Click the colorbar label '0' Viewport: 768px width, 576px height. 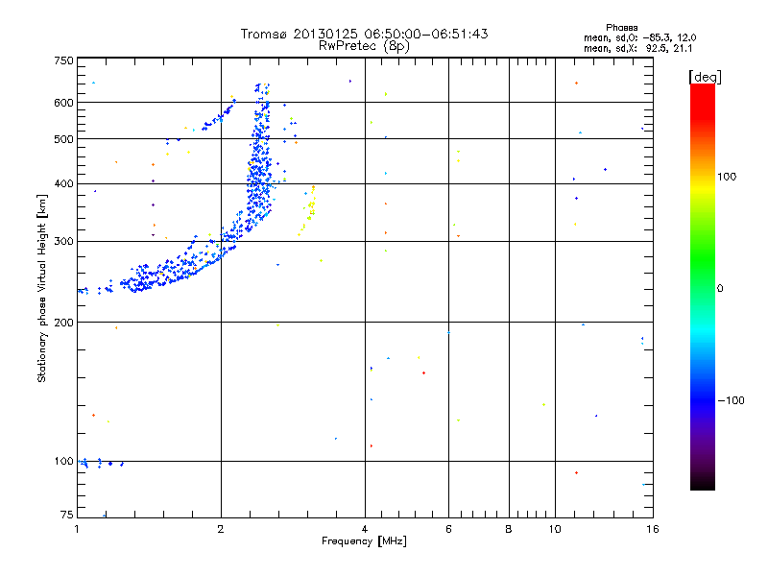(x=720, y=289)
